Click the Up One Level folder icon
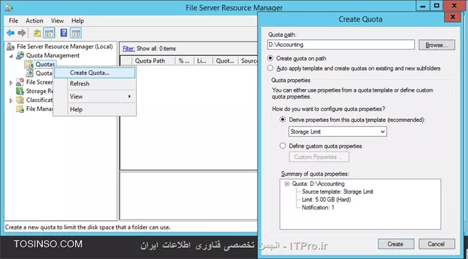The image size is (468, 259). (x=37, y=33)
